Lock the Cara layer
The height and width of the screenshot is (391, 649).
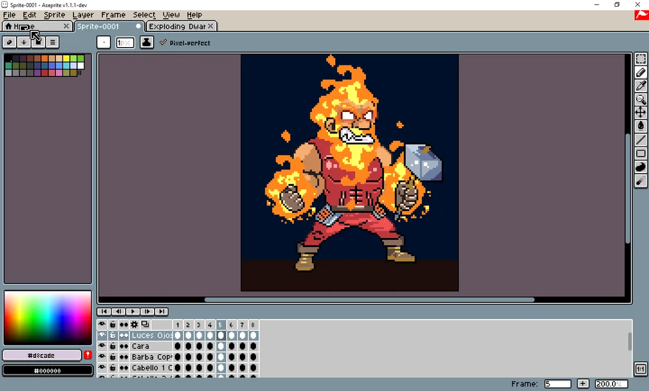coord(113,346)
